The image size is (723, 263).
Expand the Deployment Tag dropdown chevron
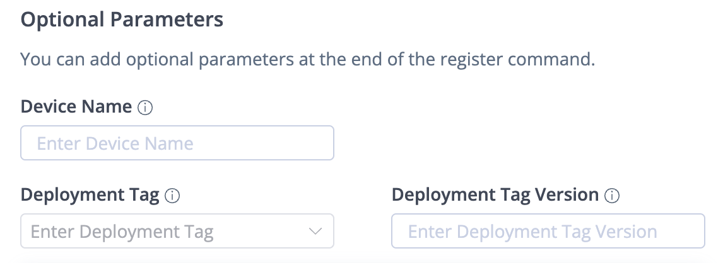[316, 232]
